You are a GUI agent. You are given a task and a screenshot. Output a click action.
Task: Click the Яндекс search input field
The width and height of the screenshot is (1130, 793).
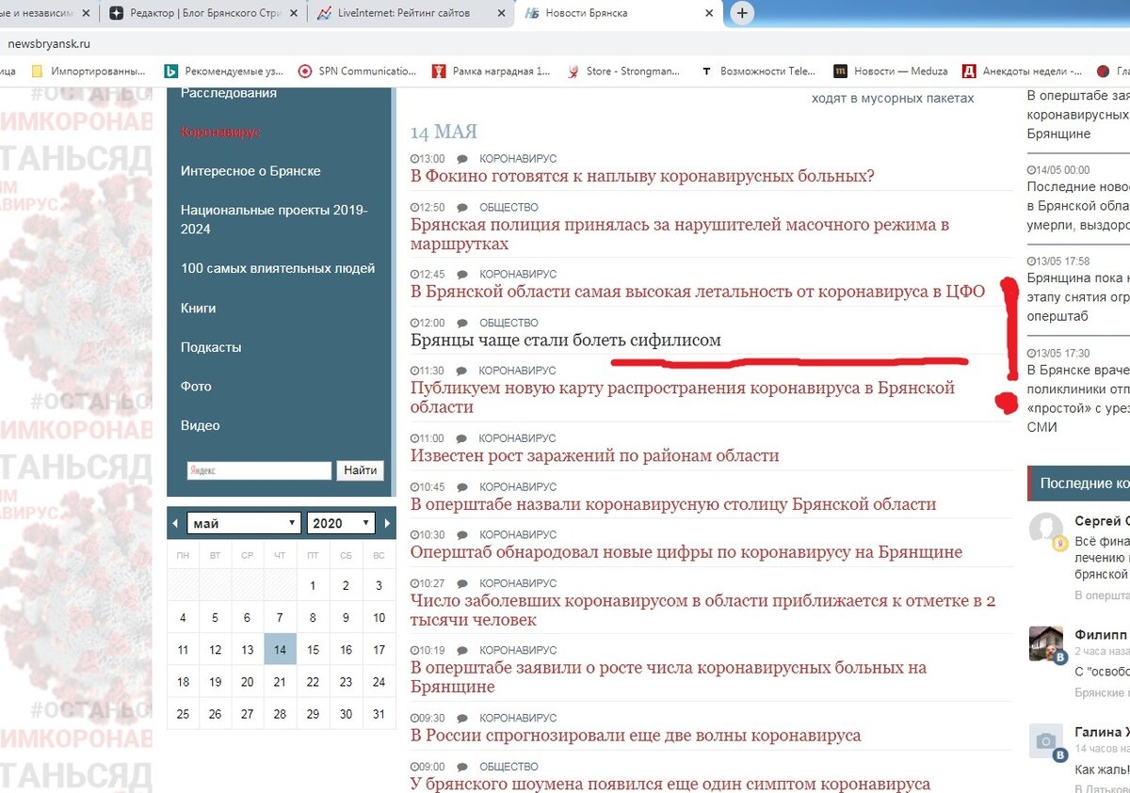click(x=259, y=470)
